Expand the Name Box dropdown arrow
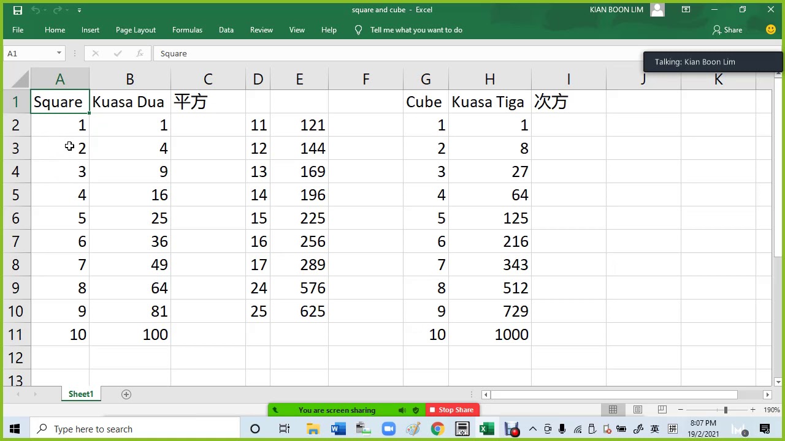The height and width of the screenshot is (441, 785). click(x=59, y=54)
